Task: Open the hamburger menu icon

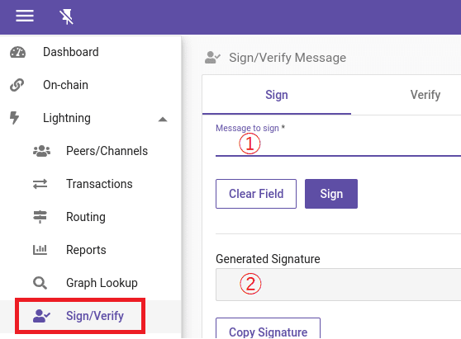Action: pyautogui.click(x=25, y=16)
